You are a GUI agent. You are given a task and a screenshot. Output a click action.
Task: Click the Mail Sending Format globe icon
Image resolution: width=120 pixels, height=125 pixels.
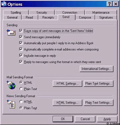(11, 85)
